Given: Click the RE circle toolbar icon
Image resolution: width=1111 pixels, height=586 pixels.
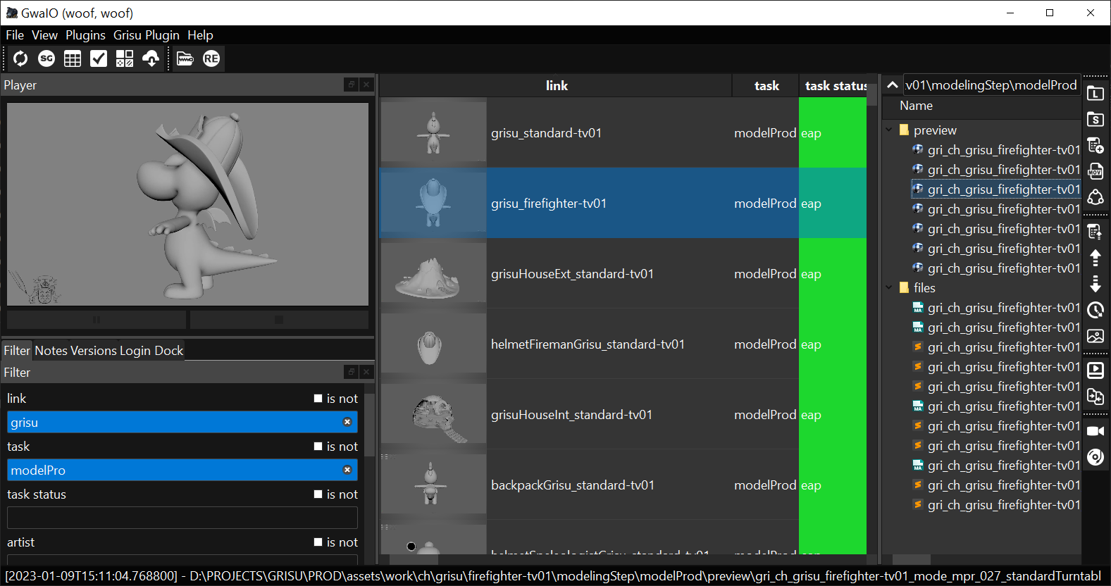Looking at the screenshot, I should tap(211, 59).
